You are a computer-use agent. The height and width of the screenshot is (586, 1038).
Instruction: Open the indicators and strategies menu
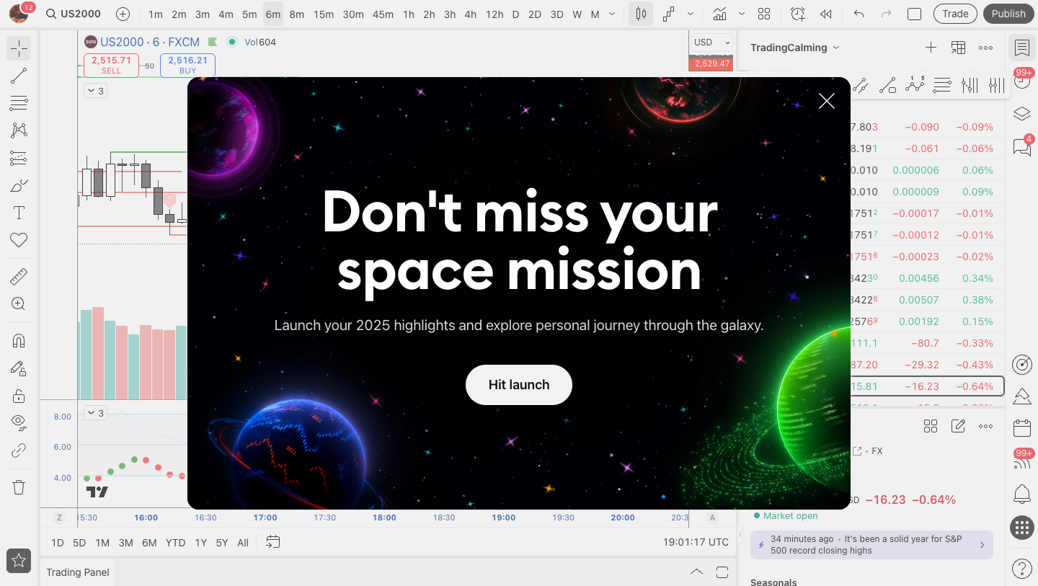click(719, 14)
